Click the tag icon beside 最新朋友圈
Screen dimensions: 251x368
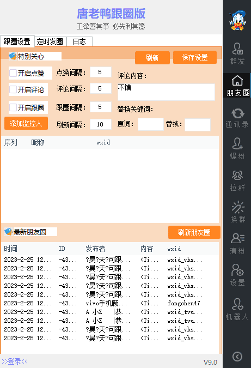pos(8,232)
